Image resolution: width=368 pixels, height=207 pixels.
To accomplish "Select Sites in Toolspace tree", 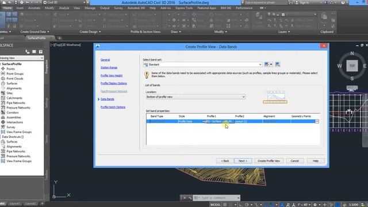I will 9,93.
